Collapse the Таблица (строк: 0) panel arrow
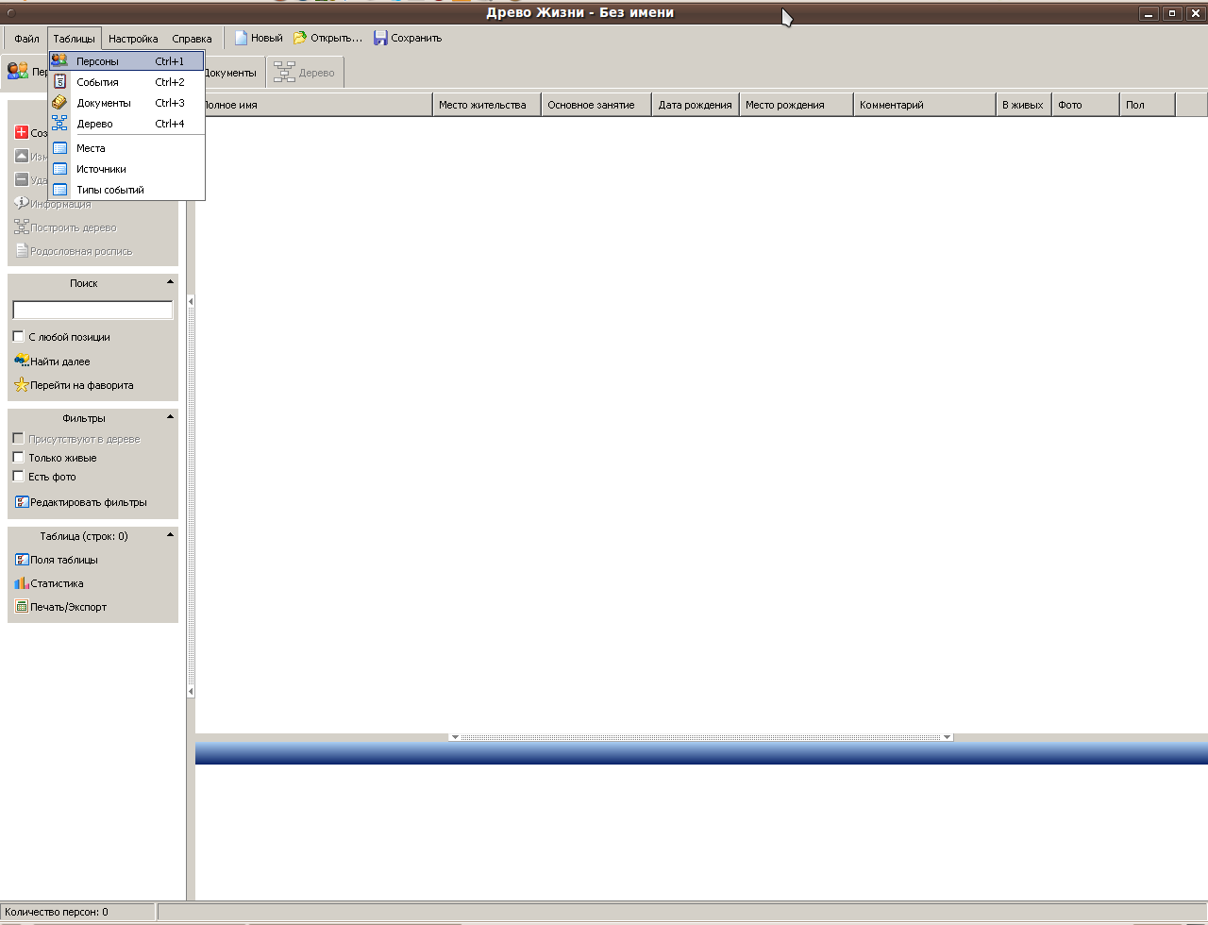The image size is (1208, 925). click(x=170, y=534)
